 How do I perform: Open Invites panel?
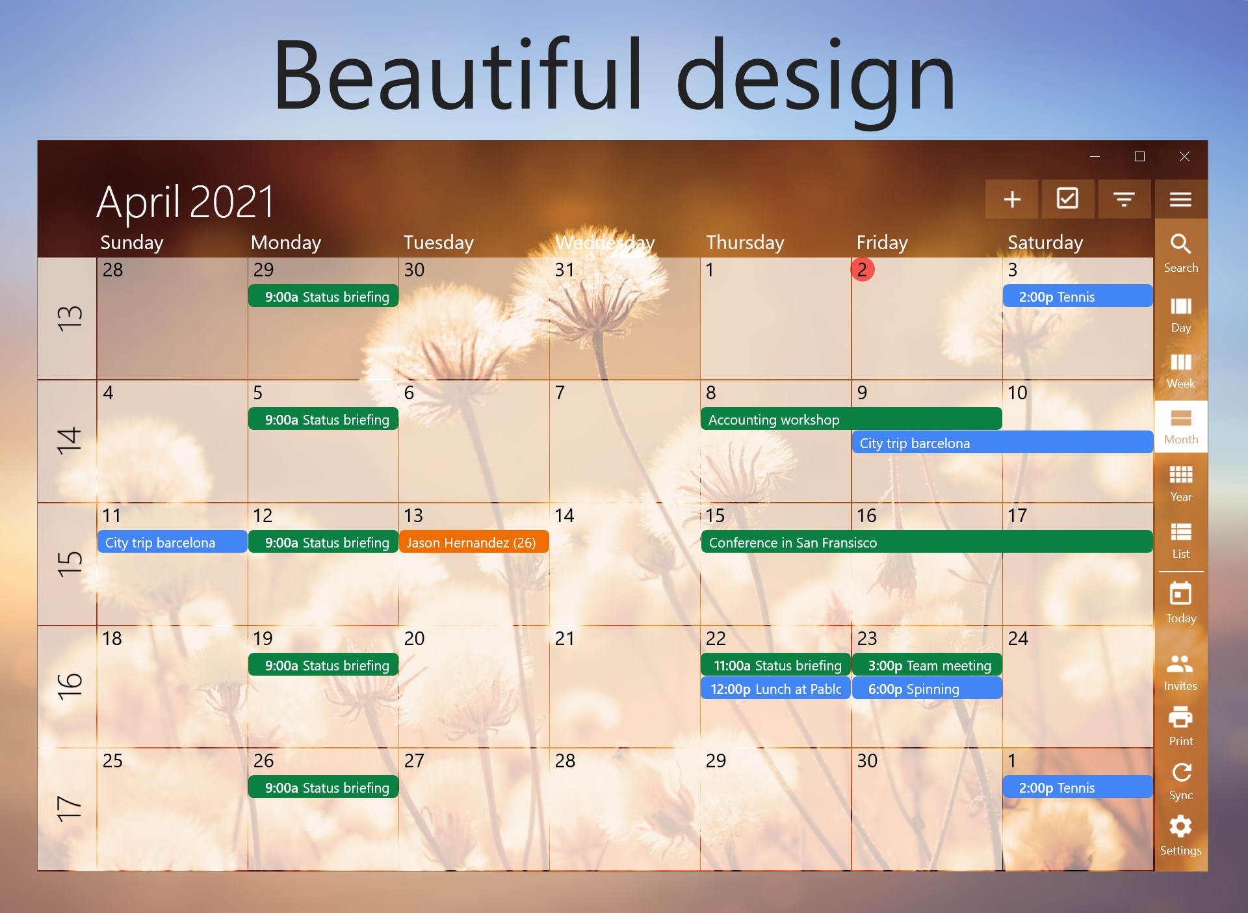pyautogui.click(x=1180, y=672)
